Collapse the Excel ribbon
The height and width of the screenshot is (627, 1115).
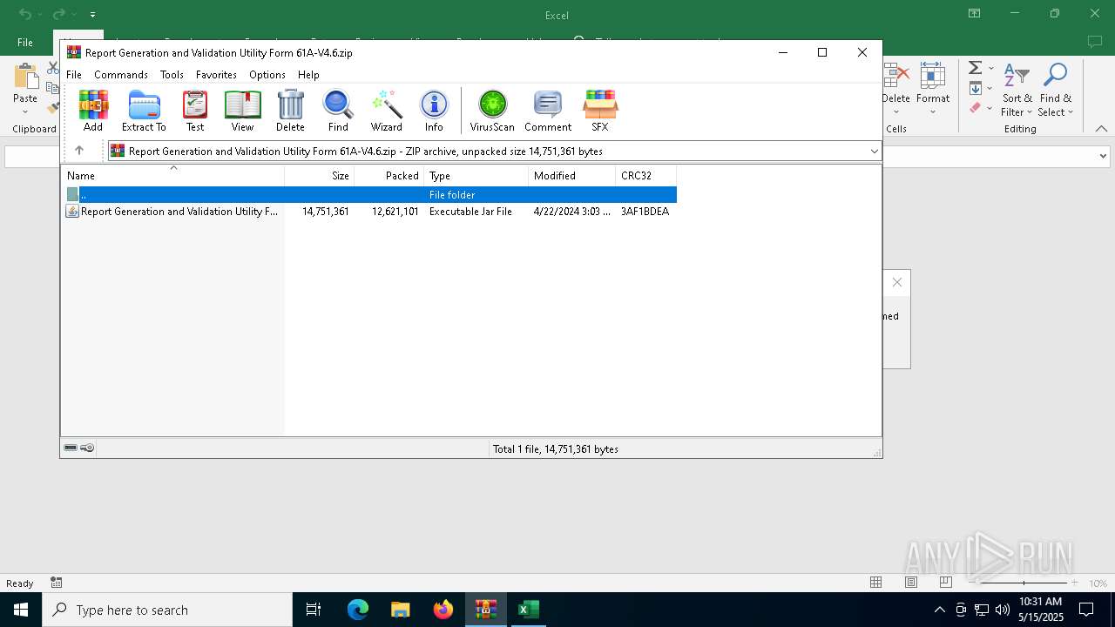click(1101, 129)
